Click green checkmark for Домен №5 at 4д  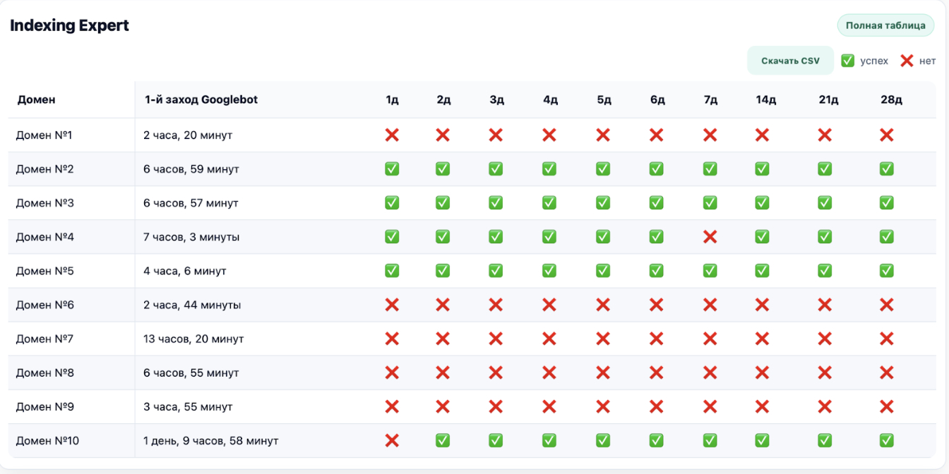(549, 271)
